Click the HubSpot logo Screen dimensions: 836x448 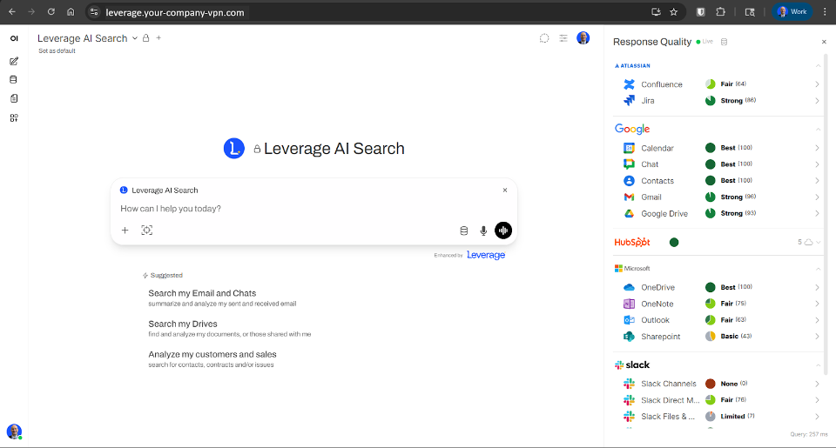pyautogui.click(x=632, y=243)
